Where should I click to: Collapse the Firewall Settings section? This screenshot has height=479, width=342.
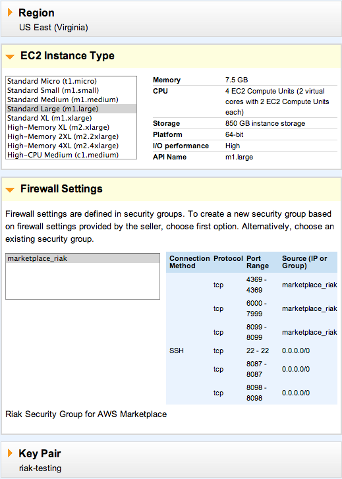(10, 190)
